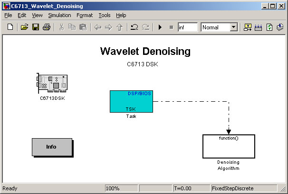Screen dimensions: 288x194
Task: Click the Go to parent system up arrow
Action: tap(120, 27)
